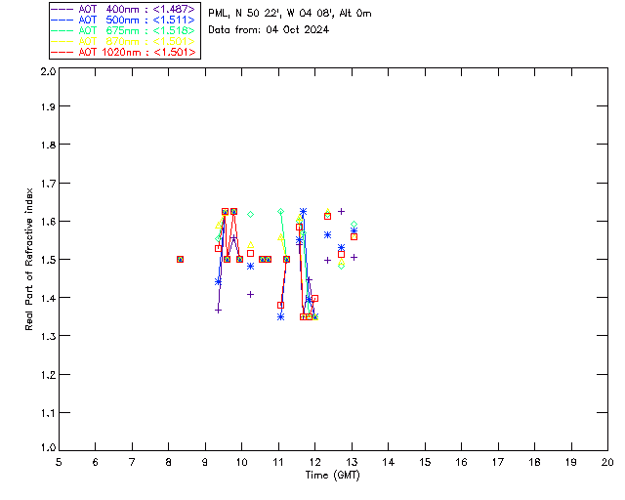Click the time-axis tick label "10"
This screenshot has width=625, height=500.
pyautogui.click(x=241, y=462)
